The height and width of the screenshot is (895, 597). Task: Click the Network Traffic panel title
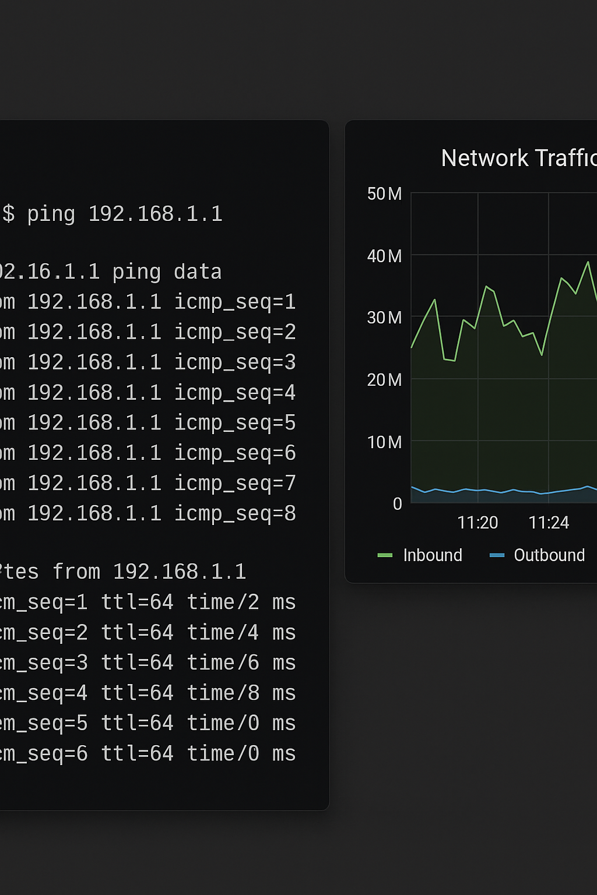pyautogui.click(x=518, y=158)
